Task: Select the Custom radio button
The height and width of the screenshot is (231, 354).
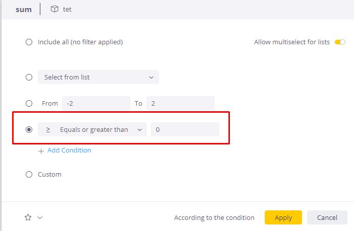Action: (x=29, y=175)
